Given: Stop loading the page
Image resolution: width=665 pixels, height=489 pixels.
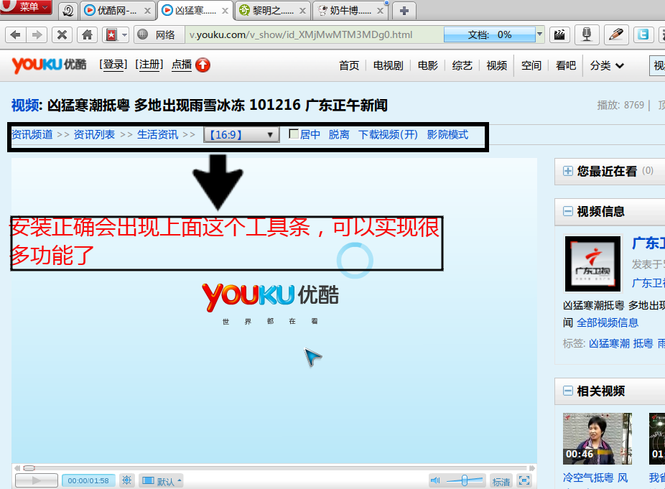Looking at the screenshot, I should coord(62,34).
